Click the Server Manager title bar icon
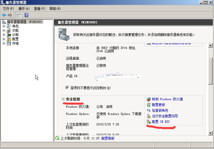The image size is (214, 149). click(x=3, y=2)
